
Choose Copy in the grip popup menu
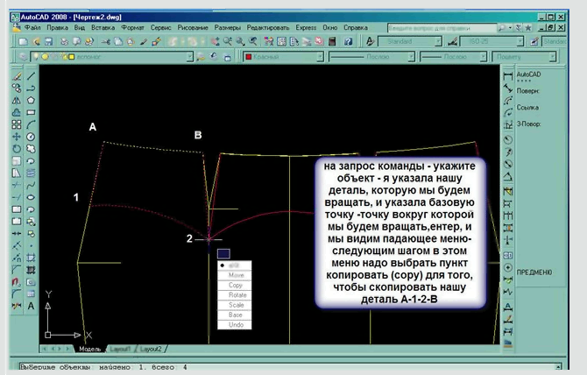[x=236, y=285]
